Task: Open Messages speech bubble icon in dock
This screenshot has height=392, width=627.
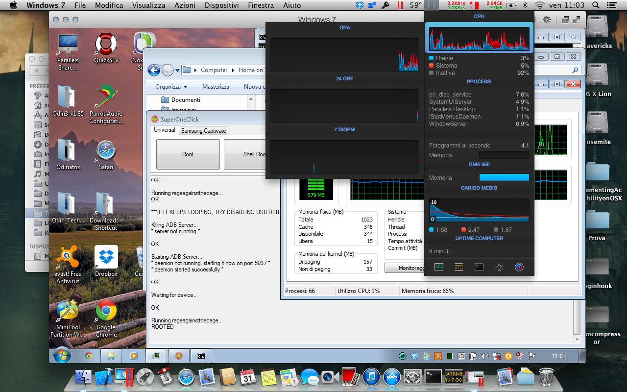Action: tap(310, 377)
